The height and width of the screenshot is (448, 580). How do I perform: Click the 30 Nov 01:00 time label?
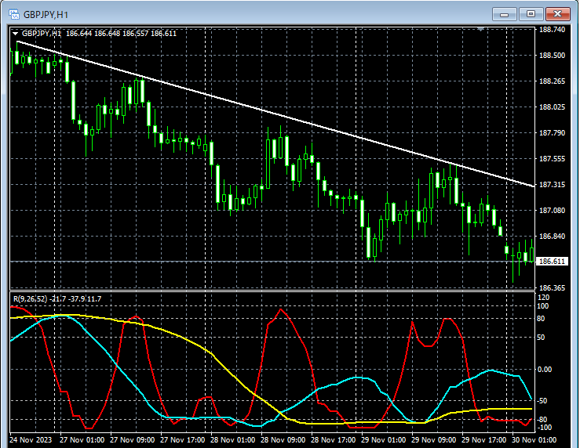coord(534,440)
